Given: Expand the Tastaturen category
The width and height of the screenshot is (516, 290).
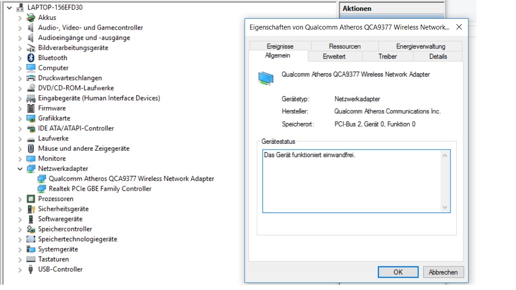Looking at the screenshot, I should click(x=20, y=260).
